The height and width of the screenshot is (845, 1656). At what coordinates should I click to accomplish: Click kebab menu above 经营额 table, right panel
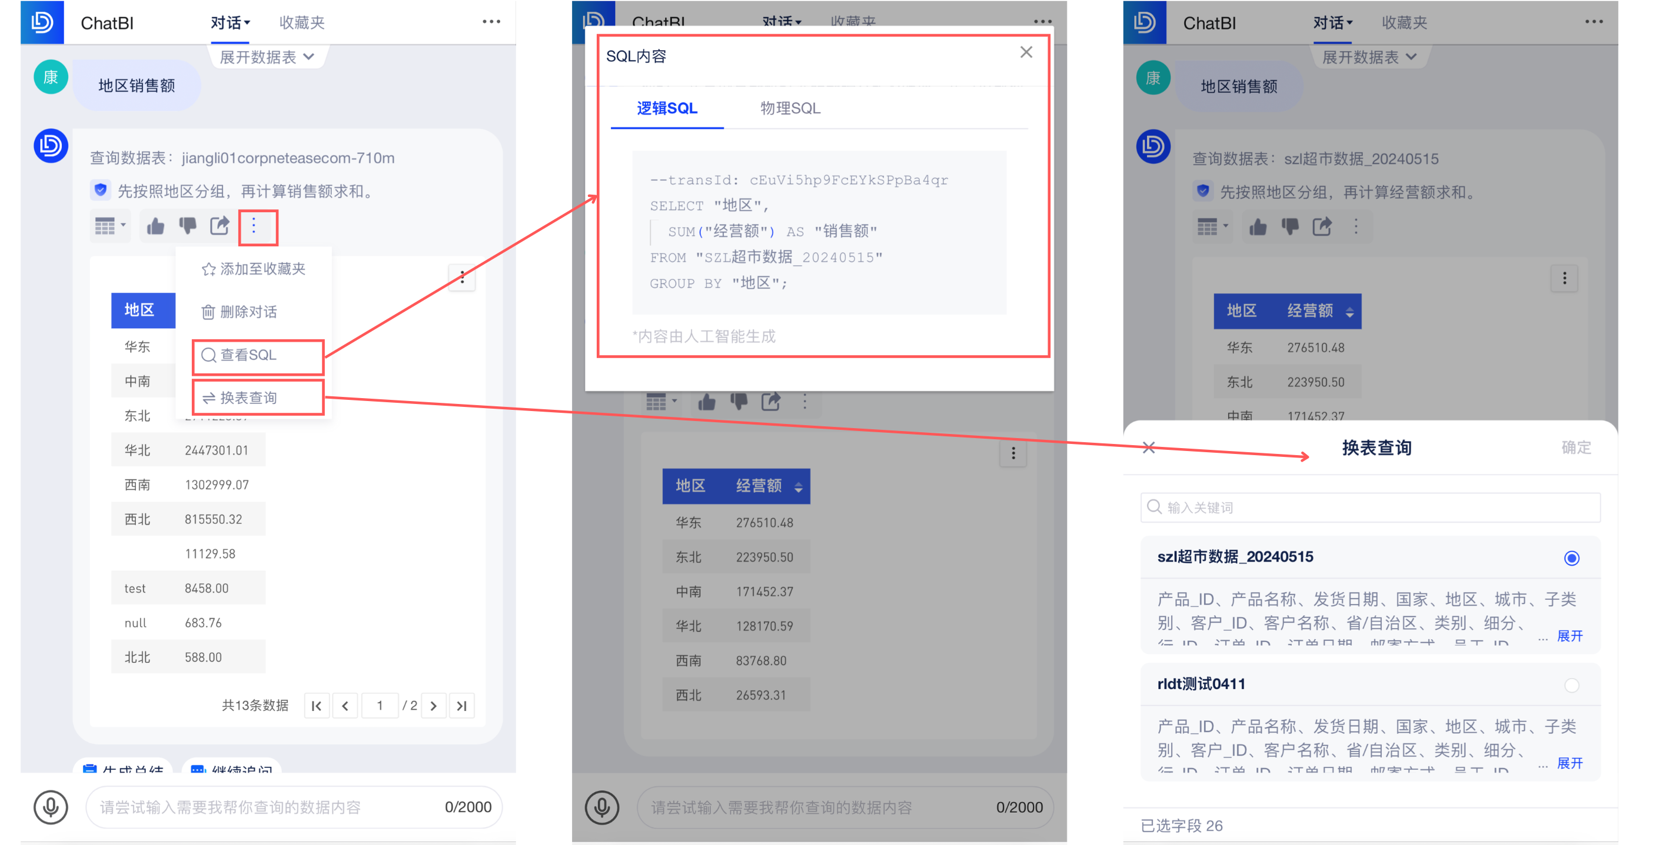point(1564,278)
